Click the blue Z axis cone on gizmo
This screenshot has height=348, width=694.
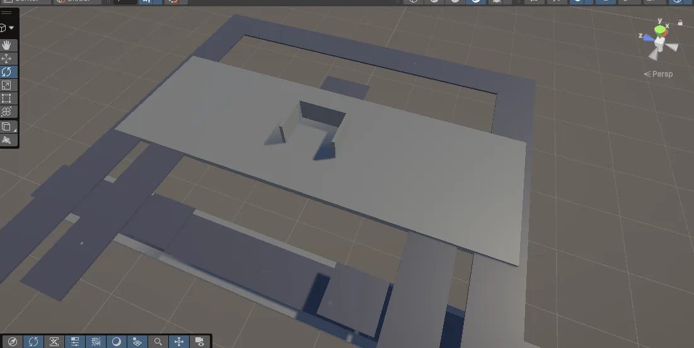[x=647, y=37]
